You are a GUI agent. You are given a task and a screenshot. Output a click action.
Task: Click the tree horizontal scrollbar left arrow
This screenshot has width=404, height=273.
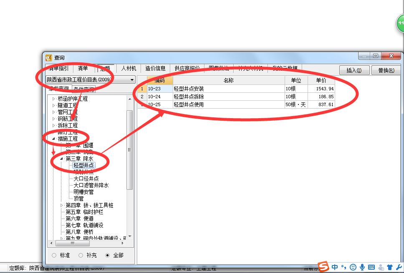click(x=51, y=243)
